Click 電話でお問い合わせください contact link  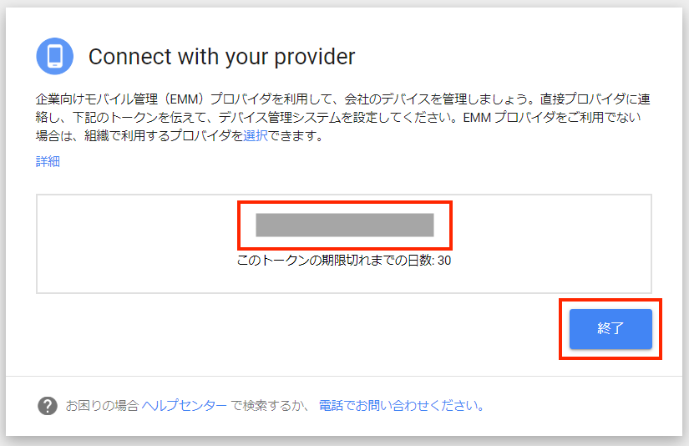click(401, 406)
